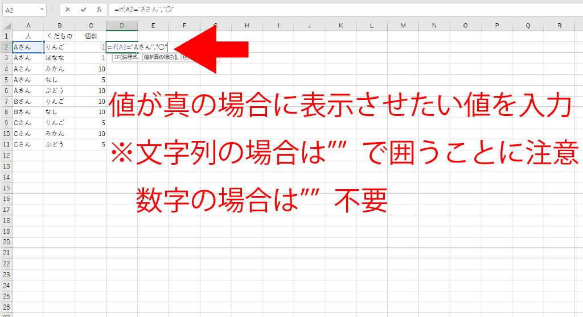Screen dimensions: 583x317
Task: Select row 2 header
Action: coord(6,47)
